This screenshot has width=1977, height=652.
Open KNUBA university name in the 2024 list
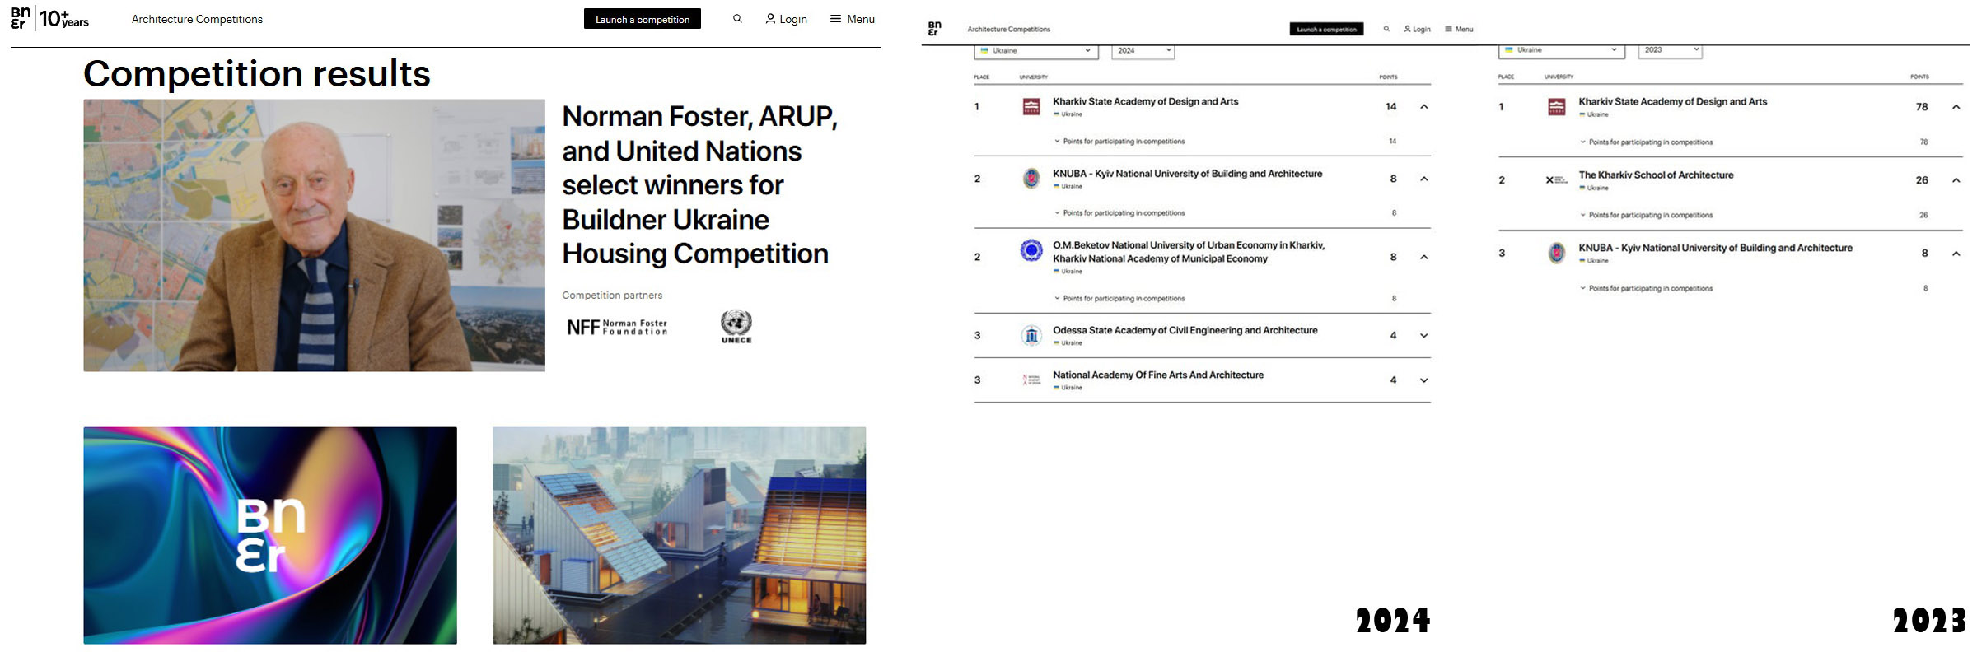click(1187, 174)
